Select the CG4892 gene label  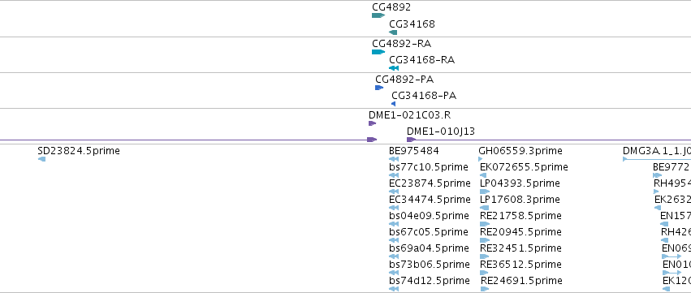pos(391,7)
